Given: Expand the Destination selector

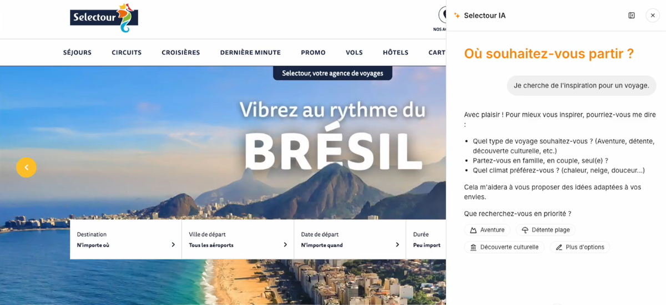Looking at the screenshot, I should [x=126, y=240].
